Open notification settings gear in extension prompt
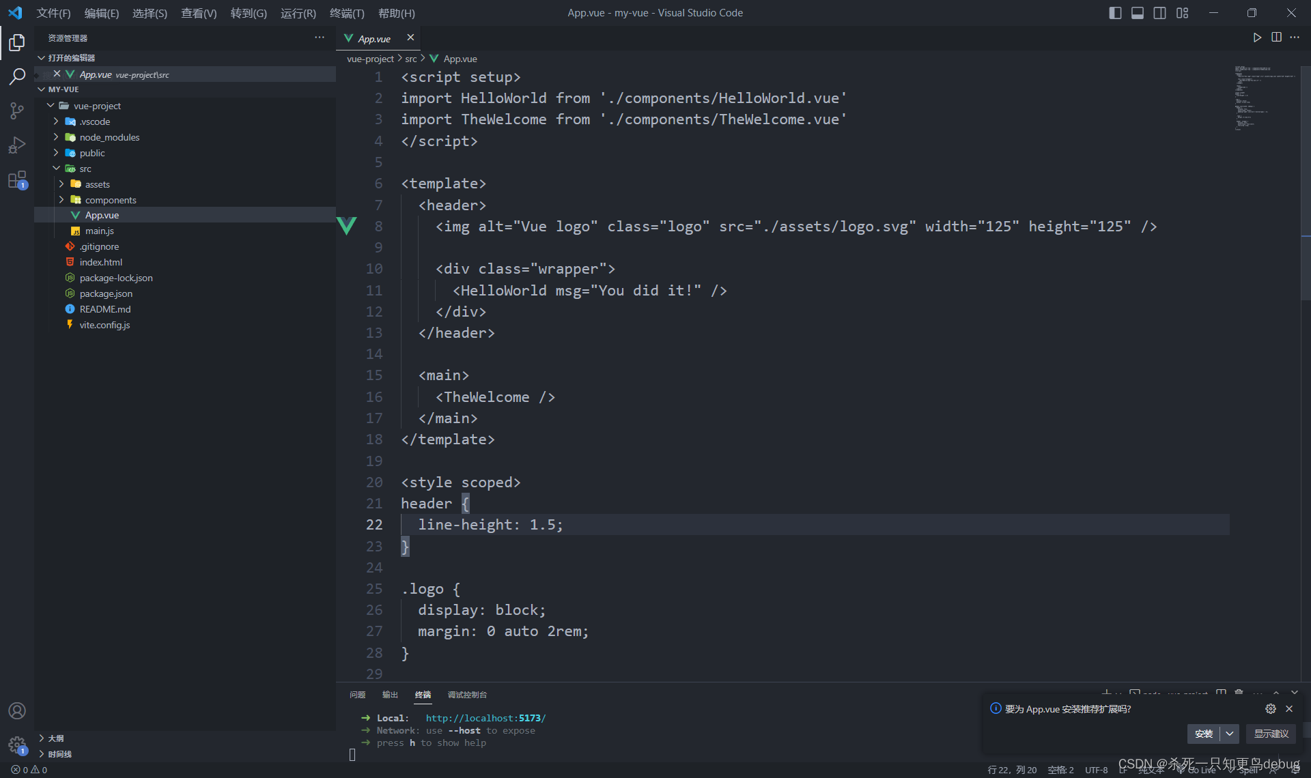The image size is (1311, 778). pos(1270,708)
